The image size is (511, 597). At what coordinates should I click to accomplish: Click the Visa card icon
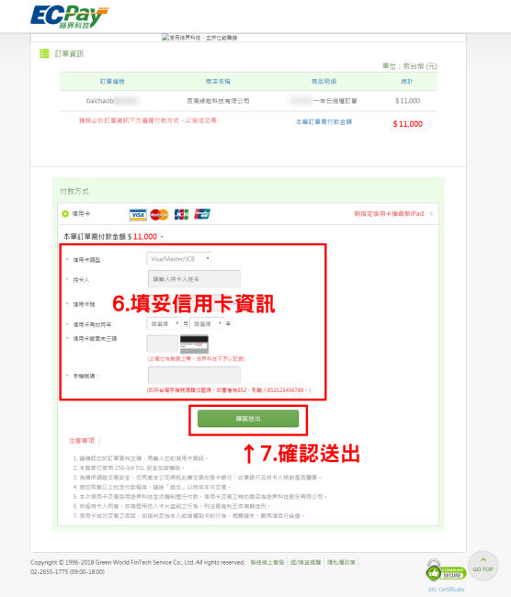tap(138, 215)
